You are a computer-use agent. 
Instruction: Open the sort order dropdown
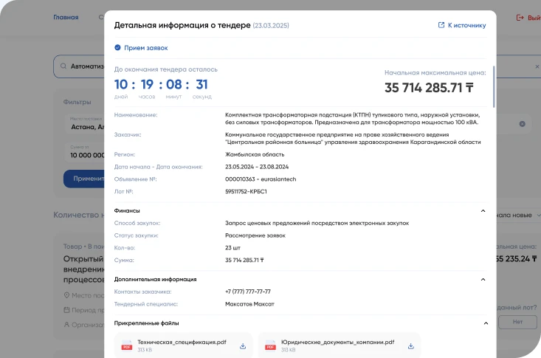pyautogui.click(x=517, y=215)
